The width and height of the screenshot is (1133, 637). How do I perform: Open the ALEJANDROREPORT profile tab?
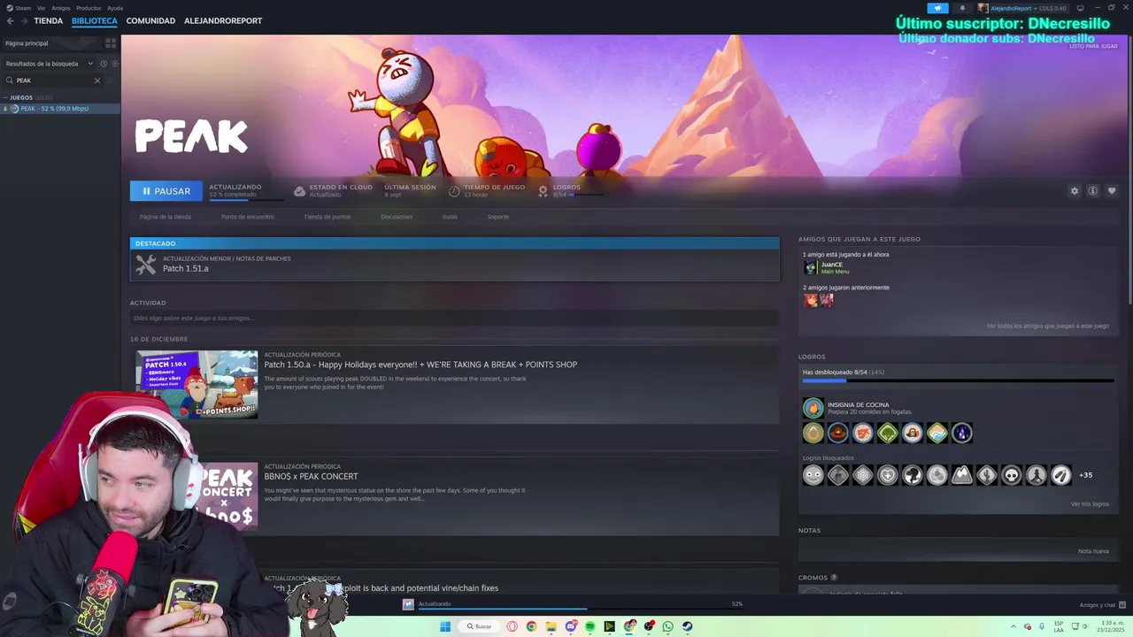click(223, 20)
